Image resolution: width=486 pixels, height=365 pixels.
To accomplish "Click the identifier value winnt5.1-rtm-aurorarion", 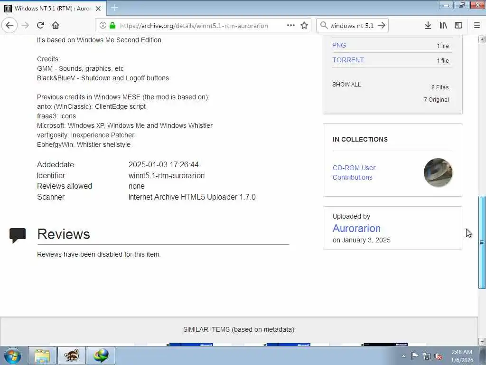I will pos(167,176).
